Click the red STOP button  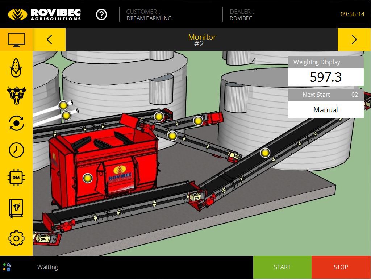(341, 267)
